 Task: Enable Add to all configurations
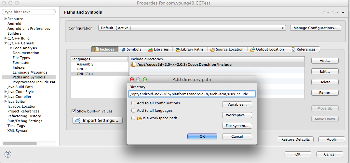point(133,103)
